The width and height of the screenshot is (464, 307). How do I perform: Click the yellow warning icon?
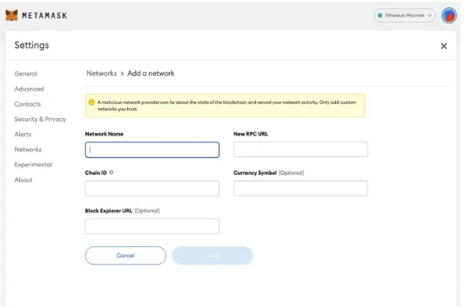(x=91, y=102)
